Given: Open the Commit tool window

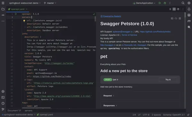Looking at the screenshot, I should point(3,15).
